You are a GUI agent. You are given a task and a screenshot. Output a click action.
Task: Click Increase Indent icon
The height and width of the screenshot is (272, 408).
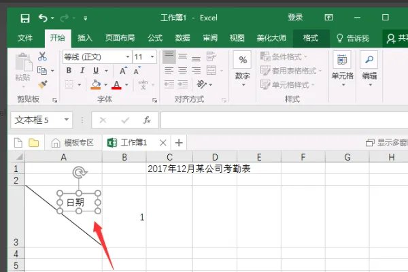click(183, 84)
